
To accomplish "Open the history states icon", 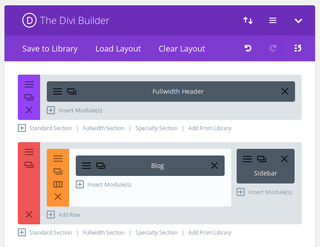I will point(298,48).
